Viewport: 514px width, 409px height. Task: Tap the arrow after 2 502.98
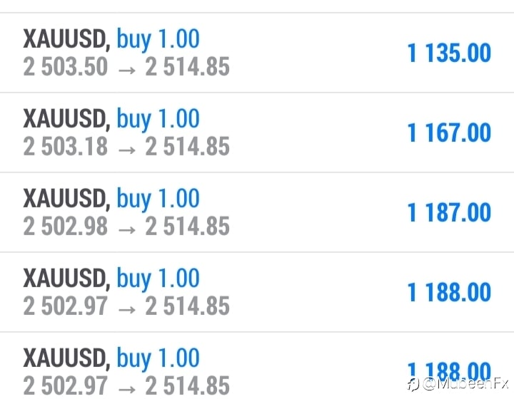127,229
